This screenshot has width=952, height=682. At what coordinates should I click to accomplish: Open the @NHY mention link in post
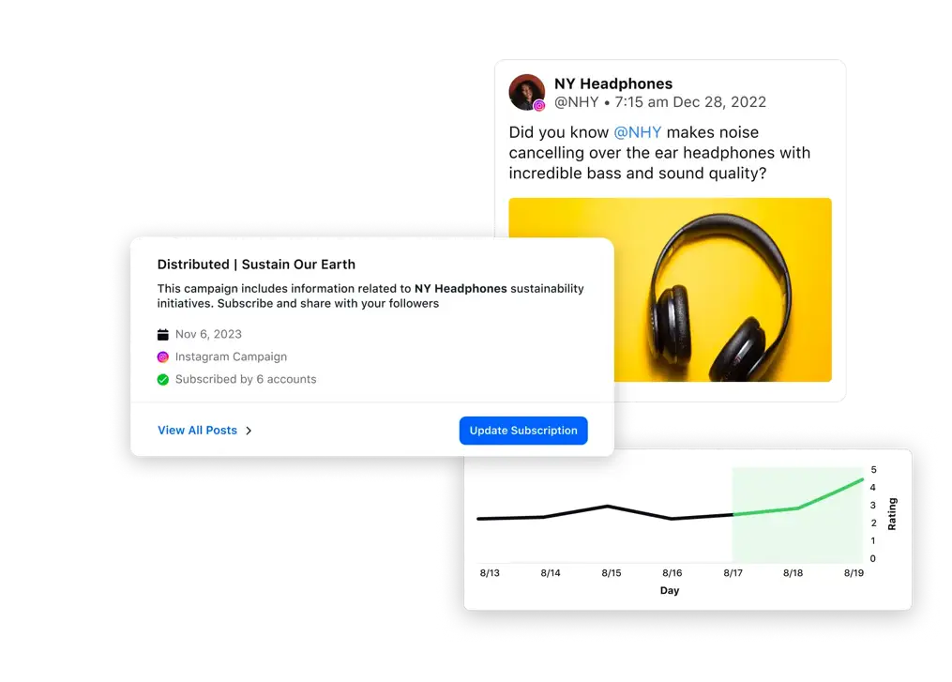tap(638, 132)
